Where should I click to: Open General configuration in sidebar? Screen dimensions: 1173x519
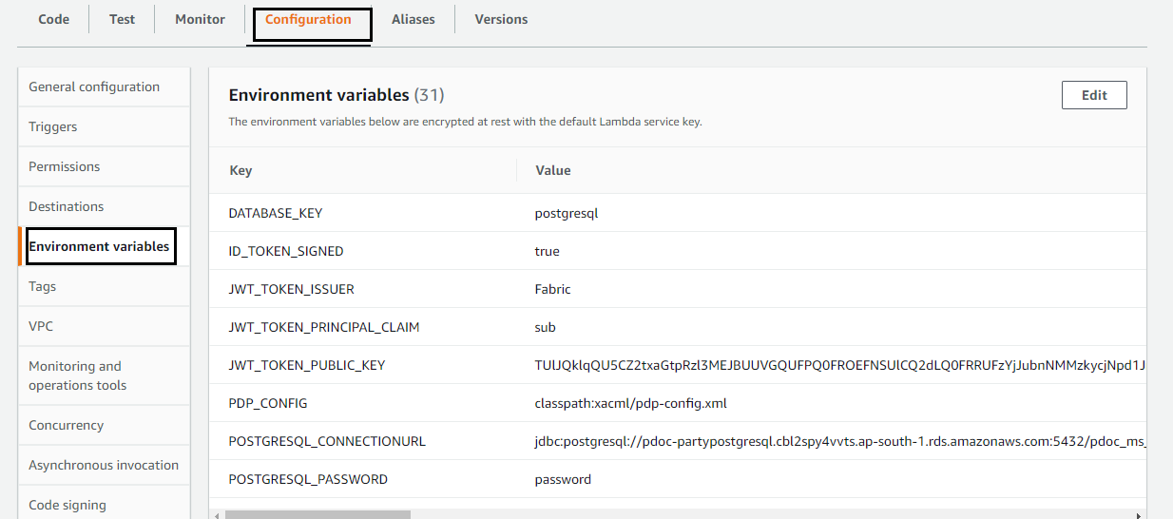(x=94, y=86)
